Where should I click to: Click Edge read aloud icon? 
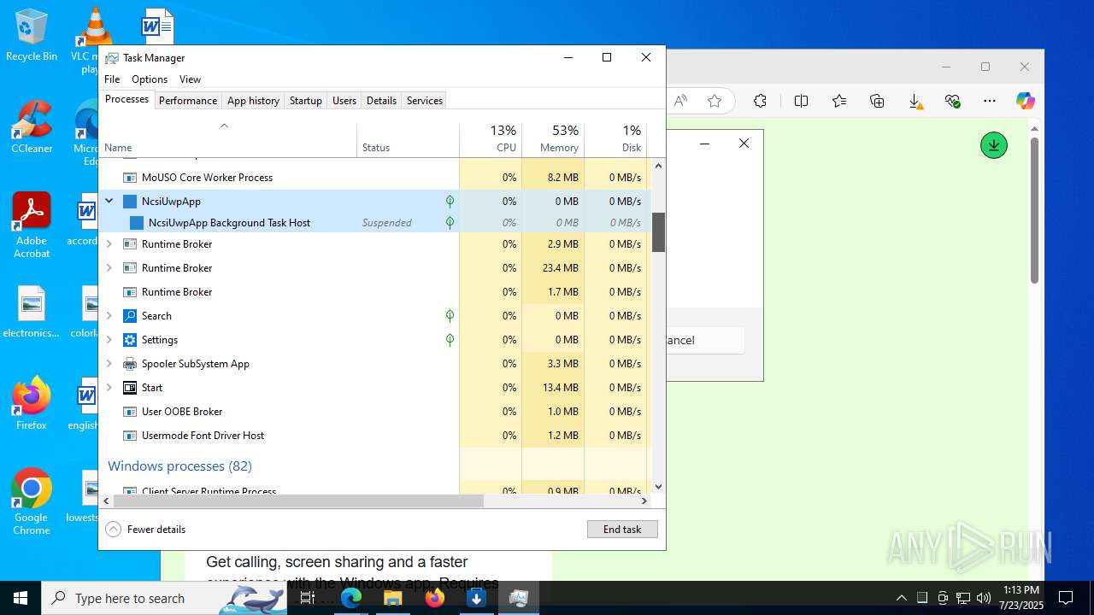[680, 101]
